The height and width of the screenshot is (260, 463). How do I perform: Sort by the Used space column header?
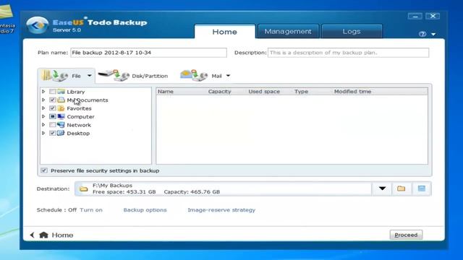(x=264, y=92)
